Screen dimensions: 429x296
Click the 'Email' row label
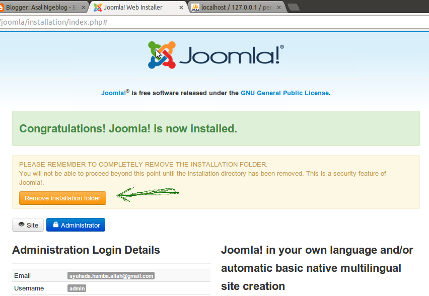[x=23, y=276]
